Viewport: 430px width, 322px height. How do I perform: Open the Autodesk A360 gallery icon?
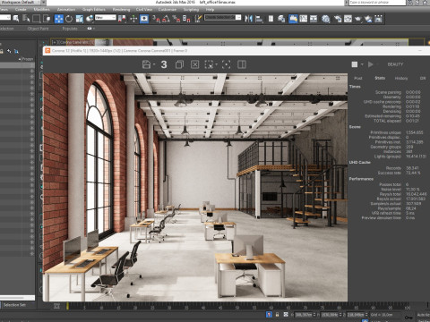pos(379,19)
